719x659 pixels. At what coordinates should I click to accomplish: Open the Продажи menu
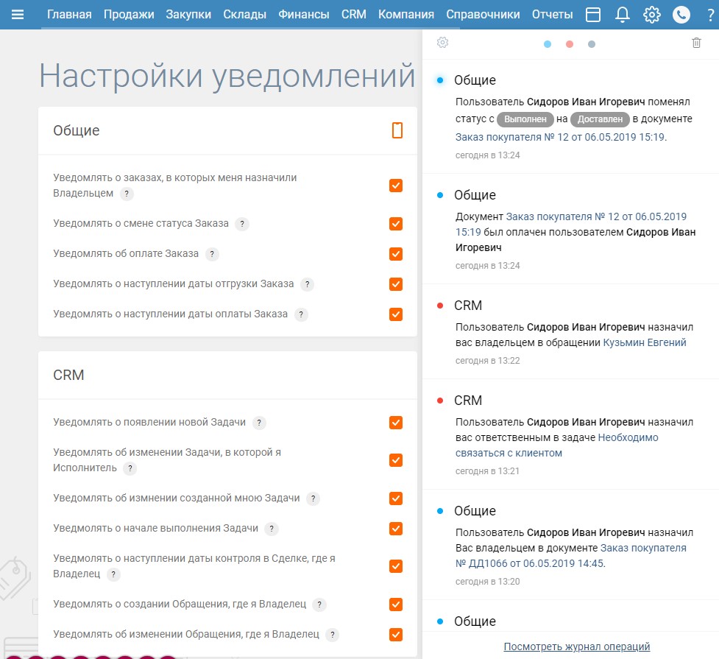(129, 15)
